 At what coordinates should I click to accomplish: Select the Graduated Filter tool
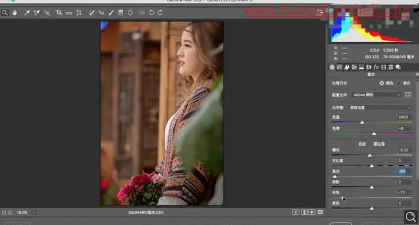[x=121, y=12]
